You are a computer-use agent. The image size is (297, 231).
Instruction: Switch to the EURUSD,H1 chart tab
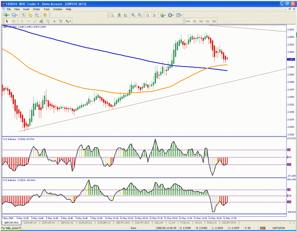tap(86, 222)
